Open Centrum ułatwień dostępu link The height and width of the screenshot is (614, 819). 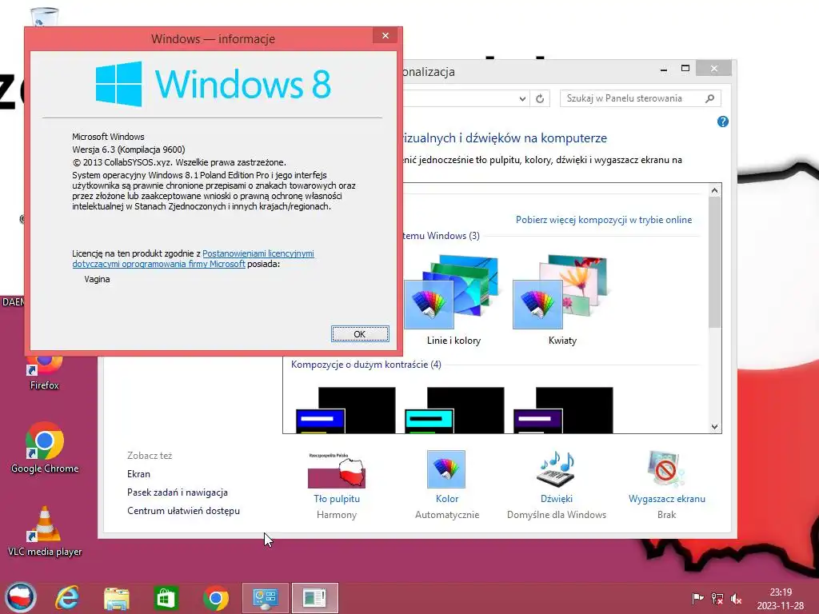point(183,511)
